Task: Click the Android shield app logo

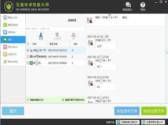Action: (x=9, y=7)
